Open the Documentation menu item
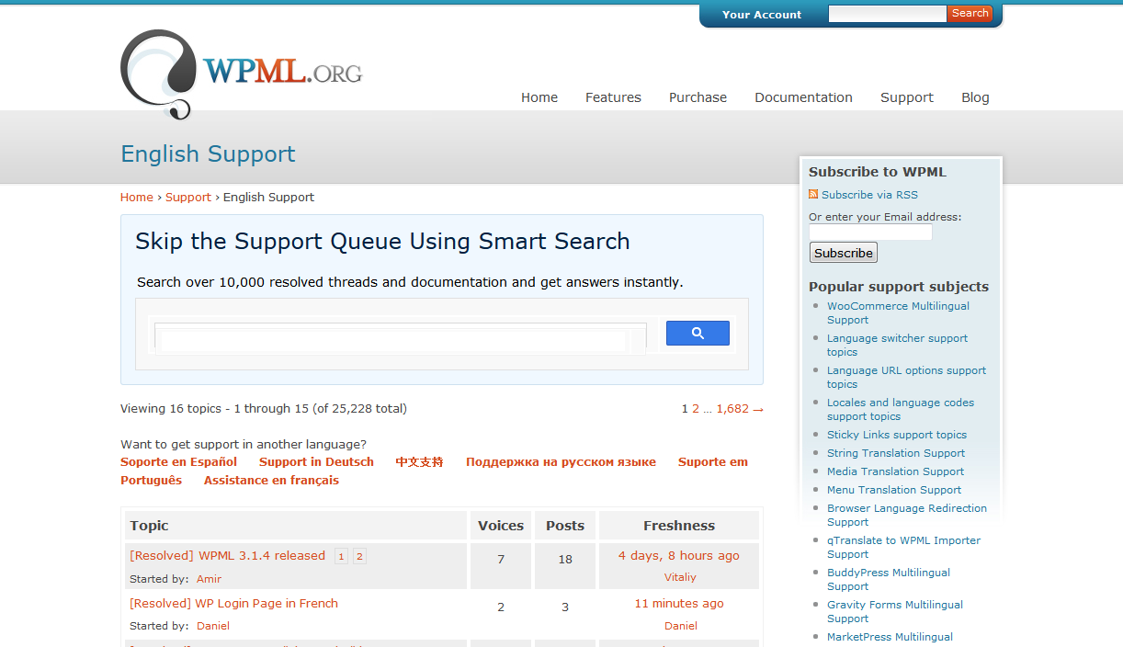 coord(803,97)
